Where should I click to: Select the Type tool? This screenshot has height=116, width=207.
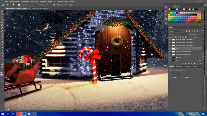click(x=2, y=56)
